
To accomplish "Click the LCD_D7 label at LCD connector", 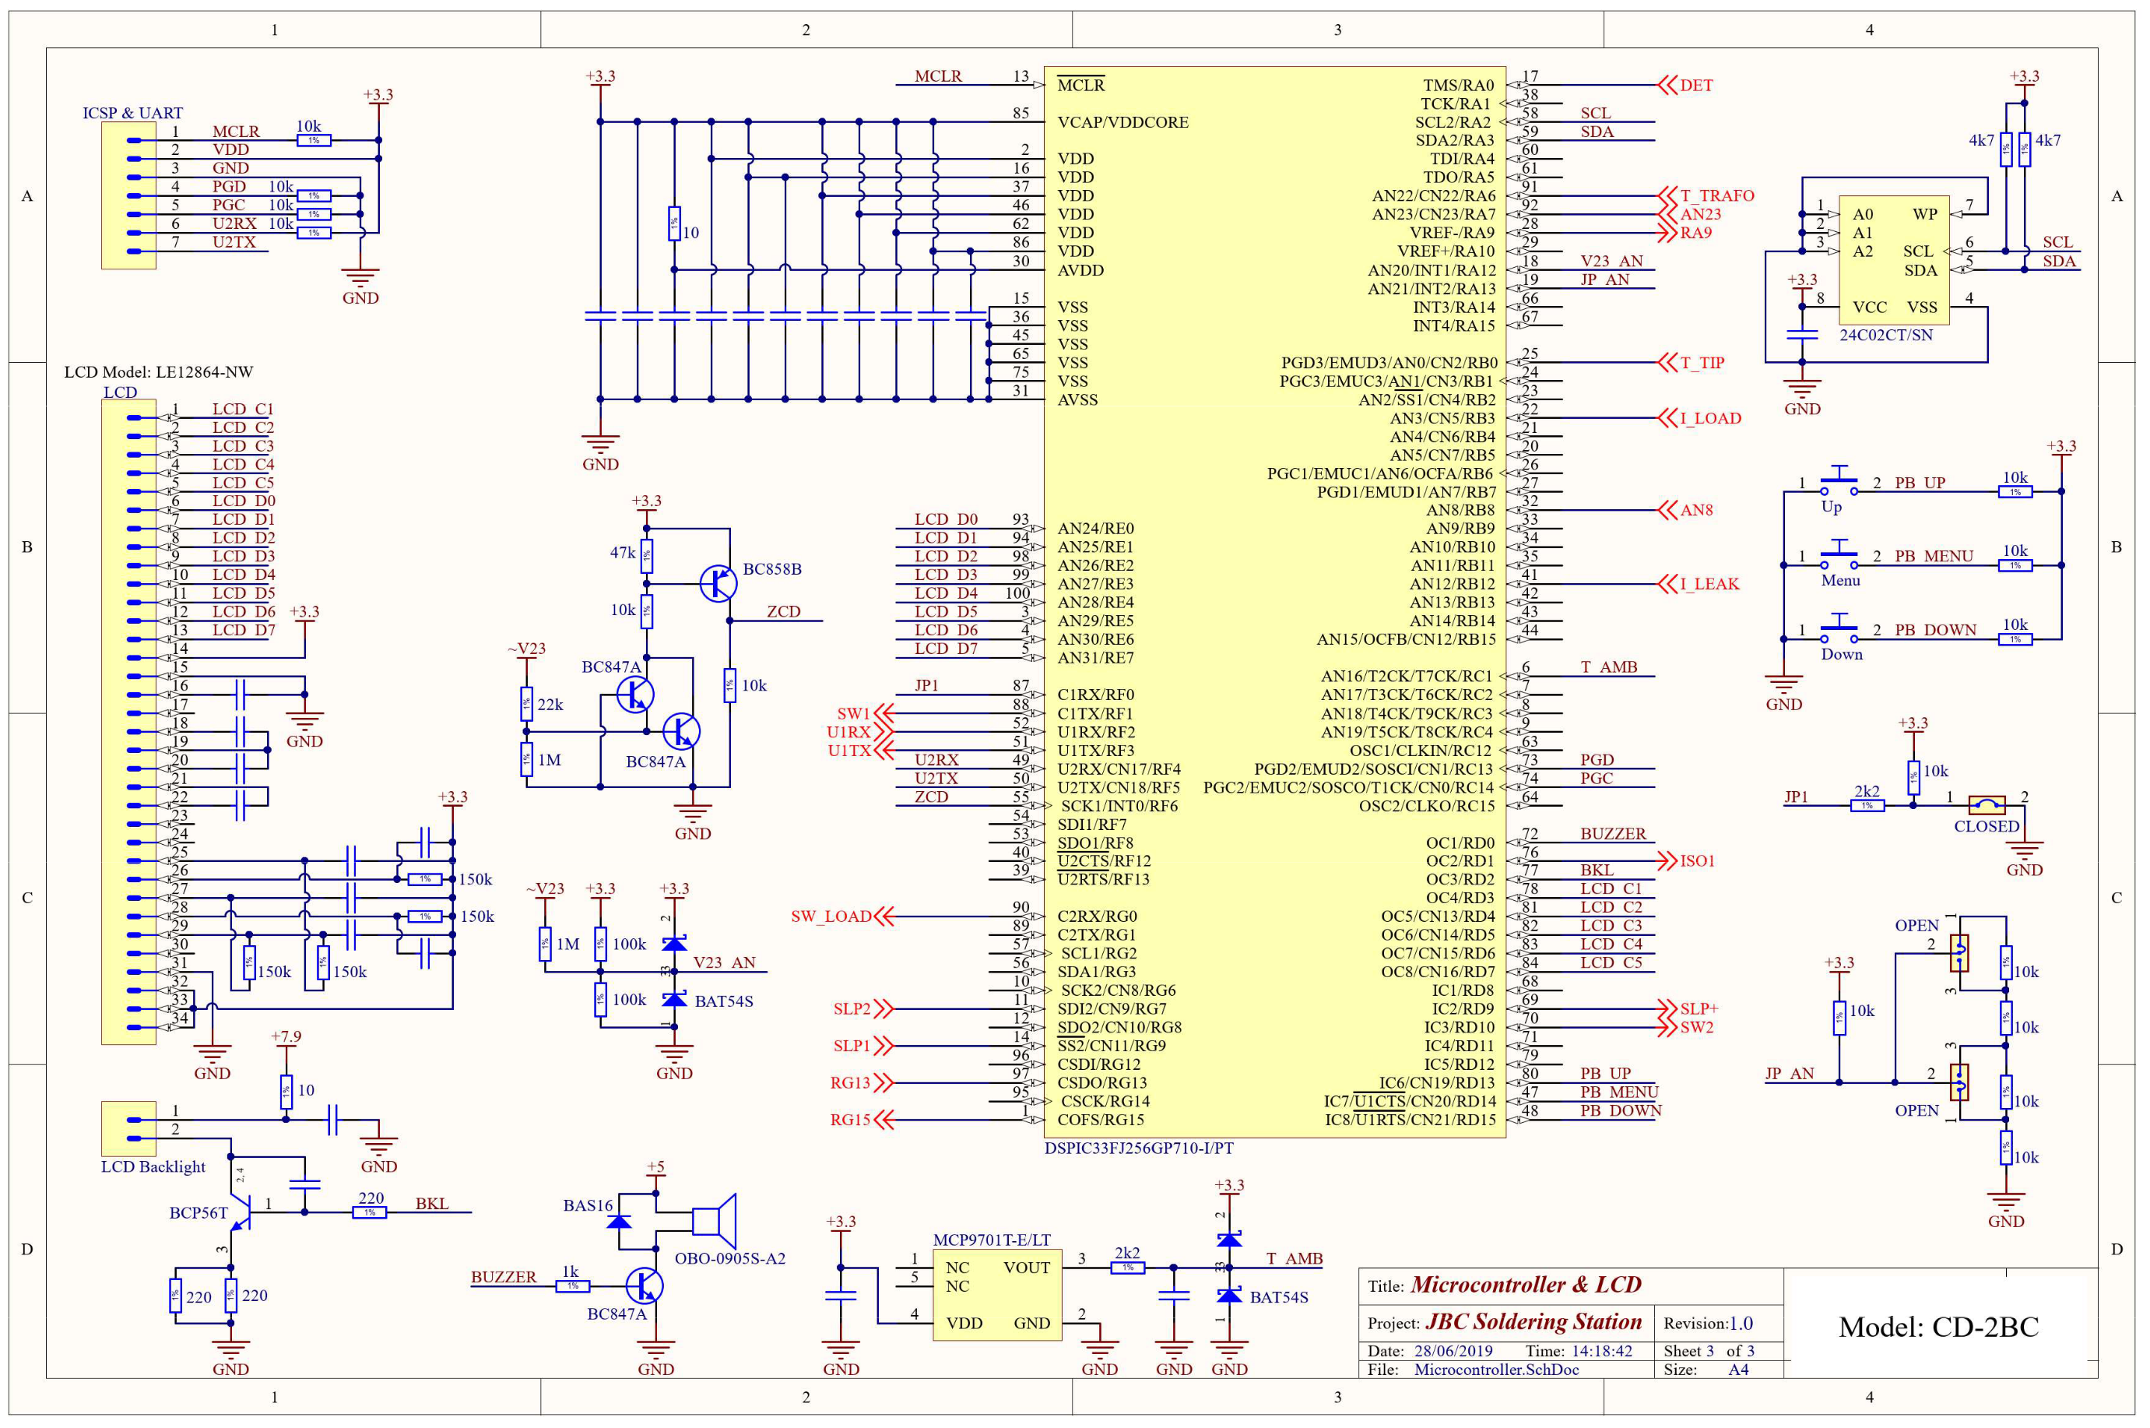I will 244,630.
